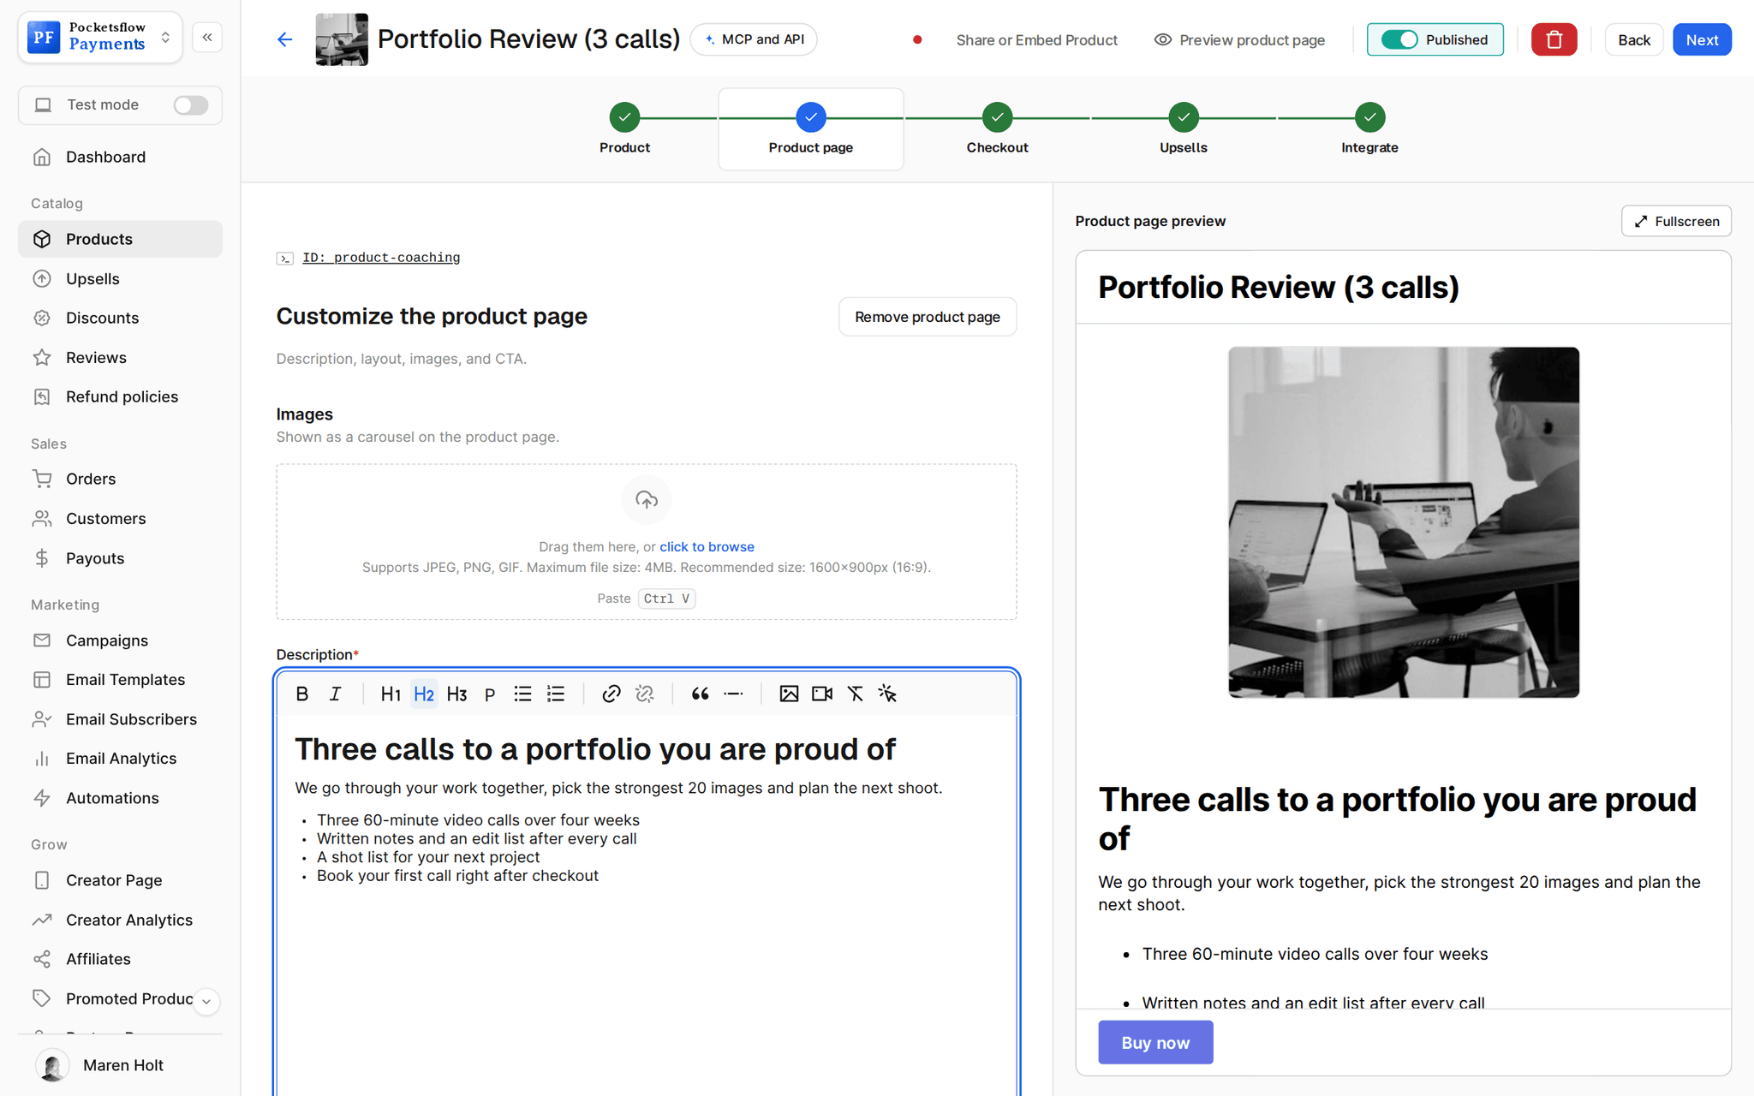This screenshot has width=1754, height=1096.
Task: Go back using the blue arrow
Action: pos(285,39)
